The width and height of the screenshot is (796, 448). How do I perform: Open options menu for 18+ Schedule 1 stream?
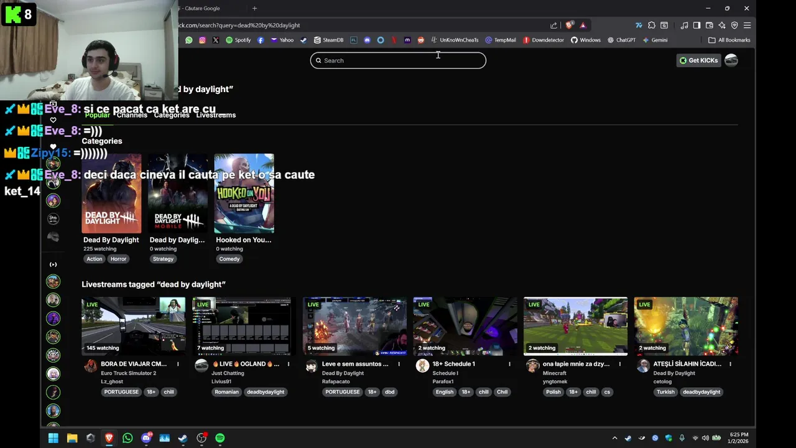(509, 364)
